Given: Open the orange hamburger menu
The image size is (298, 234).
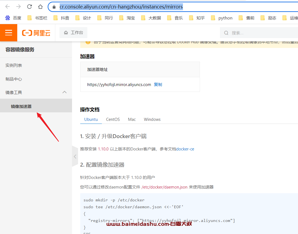Looking at the screenshot, I should point(8,33).
